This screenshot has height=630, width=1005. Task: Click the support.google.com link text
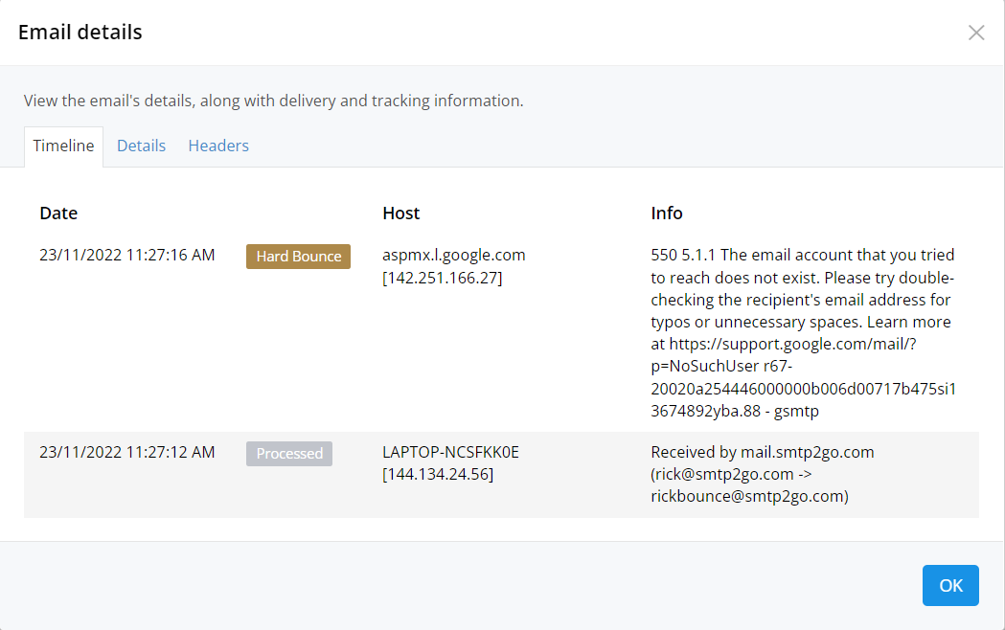[793, 344]
